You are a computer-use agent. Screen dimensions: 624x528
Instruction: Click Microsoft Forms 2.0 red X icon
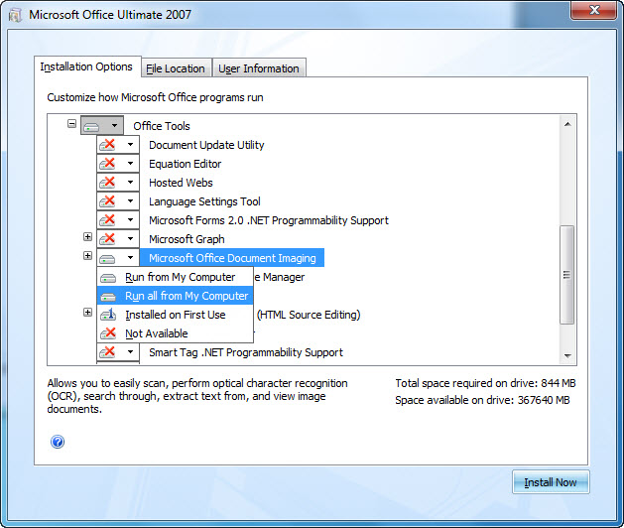(x=107, y=219)
